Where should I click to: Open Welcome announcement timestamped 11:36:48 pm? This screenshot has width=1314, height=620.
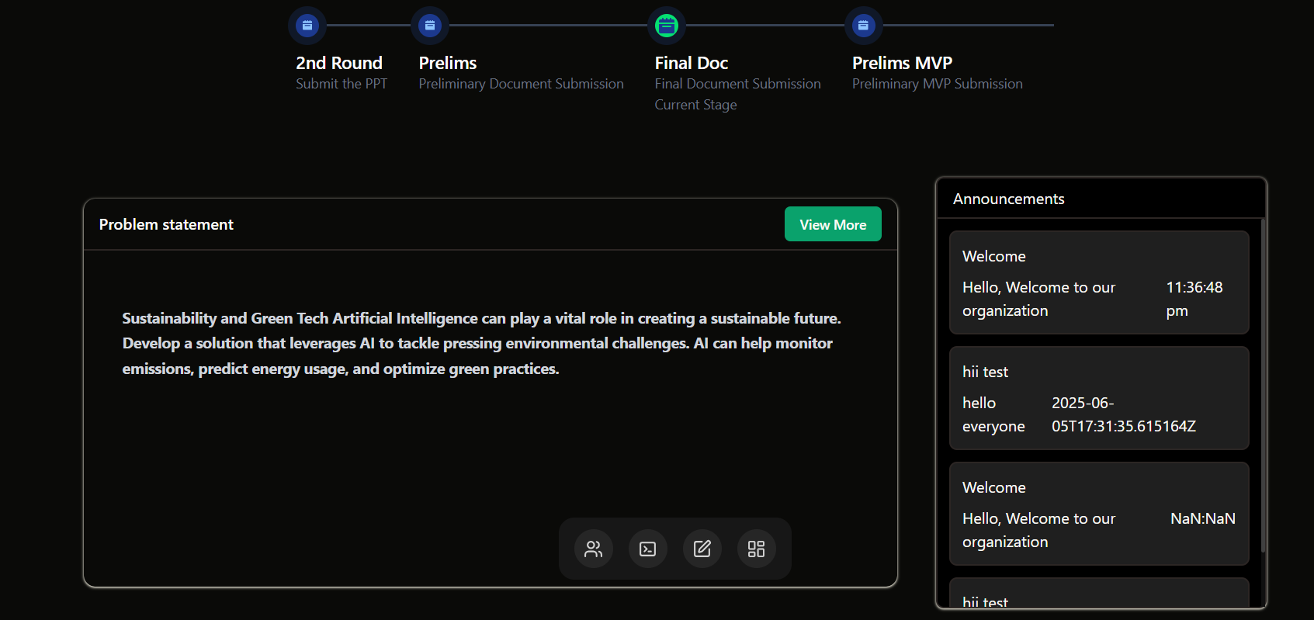(x=1098, y=282)
